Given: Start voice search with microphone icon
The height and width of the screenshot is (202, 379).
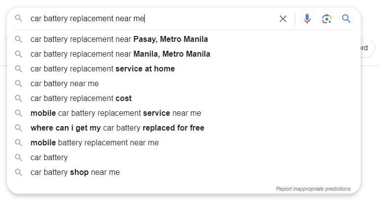Looking at the screenshot, I should pos(307,19).
